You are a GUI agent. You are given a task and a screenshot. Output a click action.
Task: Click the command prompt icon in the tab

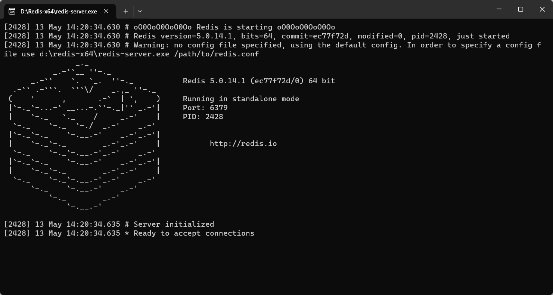click(x=12, y=11)
